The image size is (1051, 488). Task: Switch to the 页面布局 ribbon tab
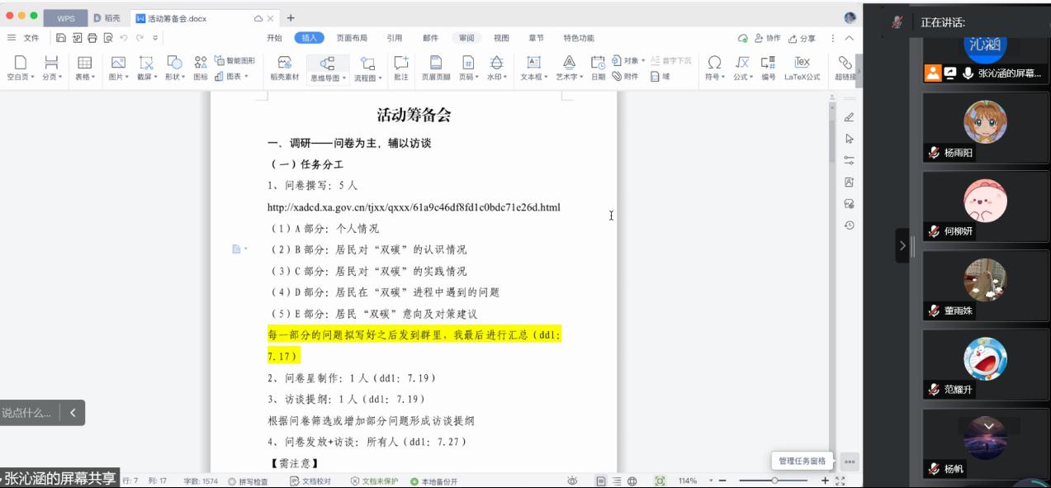click(352, 38)
